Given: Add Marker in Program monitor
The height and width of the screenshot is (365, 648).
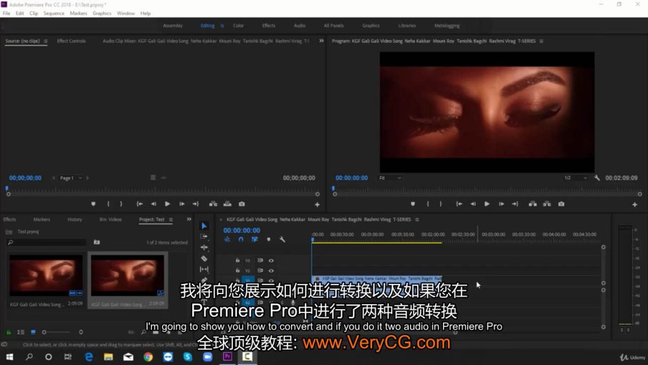Looking at the screenshot, I should tap(413, 204).
